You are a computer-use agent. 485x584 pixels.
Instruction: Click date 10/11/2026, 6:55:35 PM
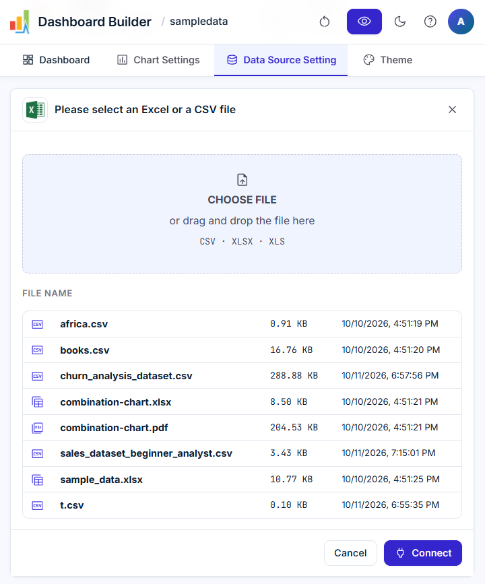point(391,505)
